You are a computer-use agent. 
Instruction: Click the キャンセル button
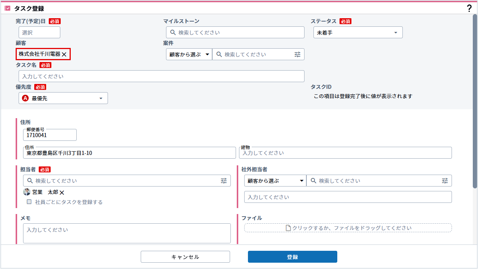pos(185,257)
